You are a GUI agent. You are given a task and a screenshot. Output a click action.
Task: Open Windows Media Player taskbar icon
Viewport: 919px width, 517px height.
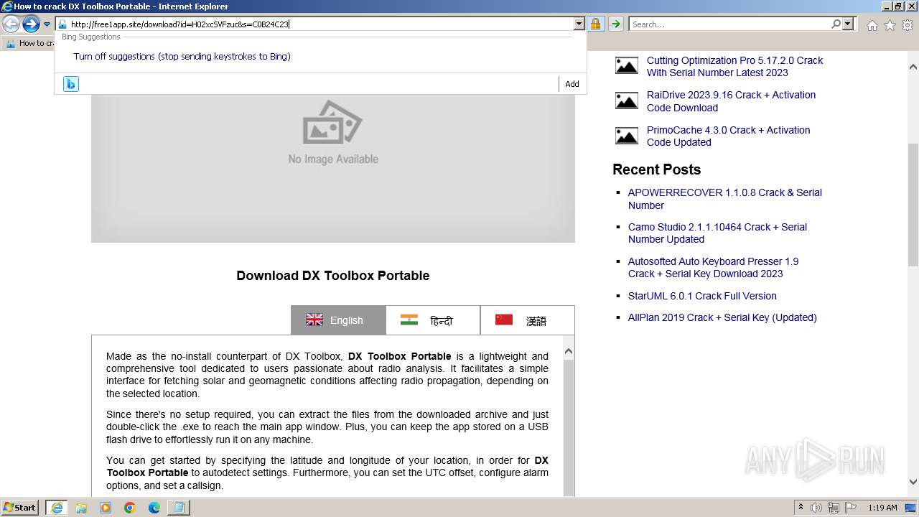tap(106, 508)
